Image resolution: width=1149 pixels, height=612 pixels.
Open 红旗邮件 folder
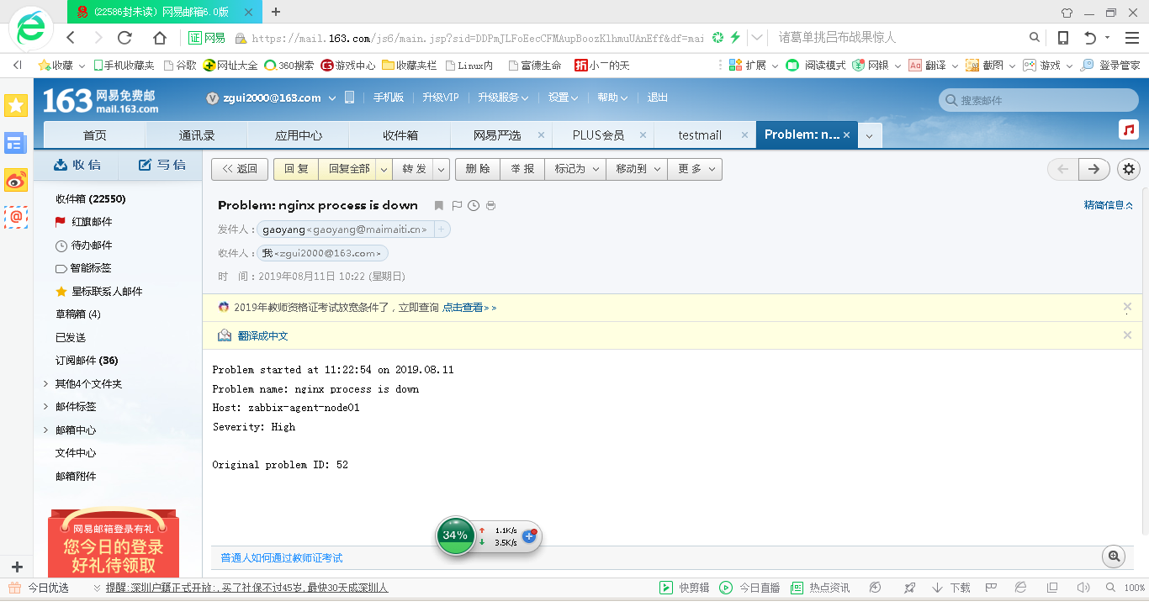point(92,222)
